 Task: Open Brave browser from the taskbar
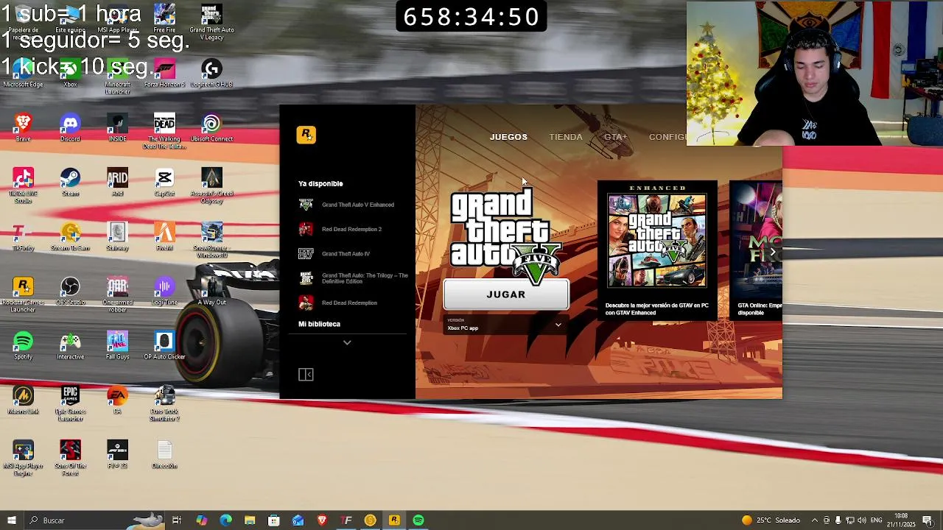[x=322, y=520]
